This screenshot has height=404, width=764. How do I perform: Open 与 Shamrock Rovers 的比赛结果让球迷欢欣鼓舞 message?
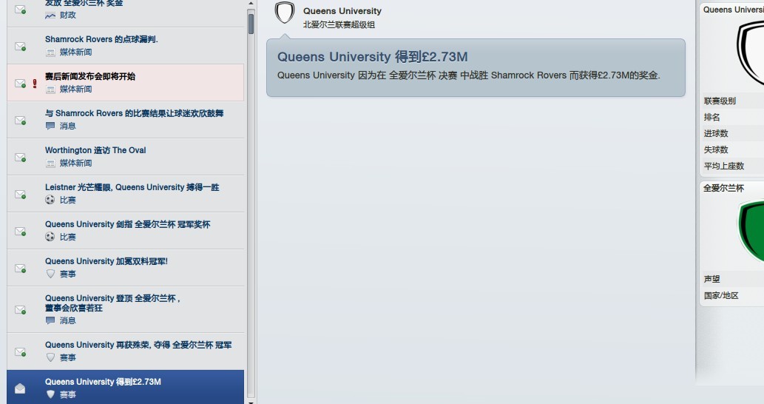point(125,120)
